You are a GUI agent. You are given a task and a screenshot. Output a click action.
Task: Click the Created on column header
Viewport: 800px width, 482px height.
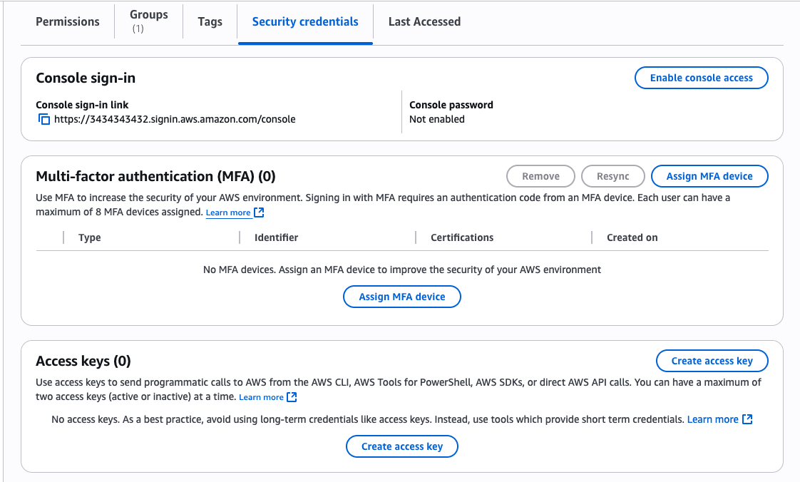click(x=632, y=237)
